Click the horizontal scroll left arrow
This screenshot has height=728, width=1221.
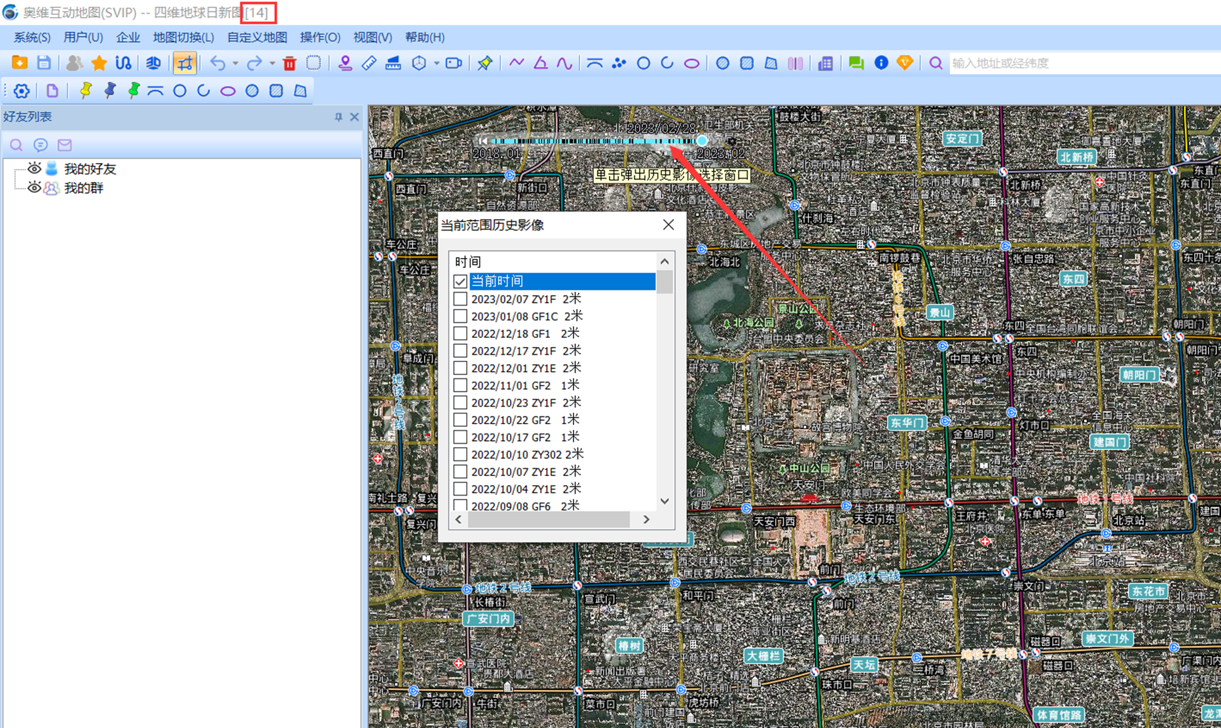point(458,519)
